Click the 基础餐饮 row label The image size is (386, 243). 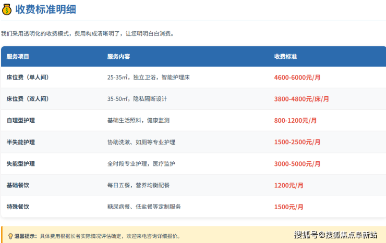pos(18,185)
